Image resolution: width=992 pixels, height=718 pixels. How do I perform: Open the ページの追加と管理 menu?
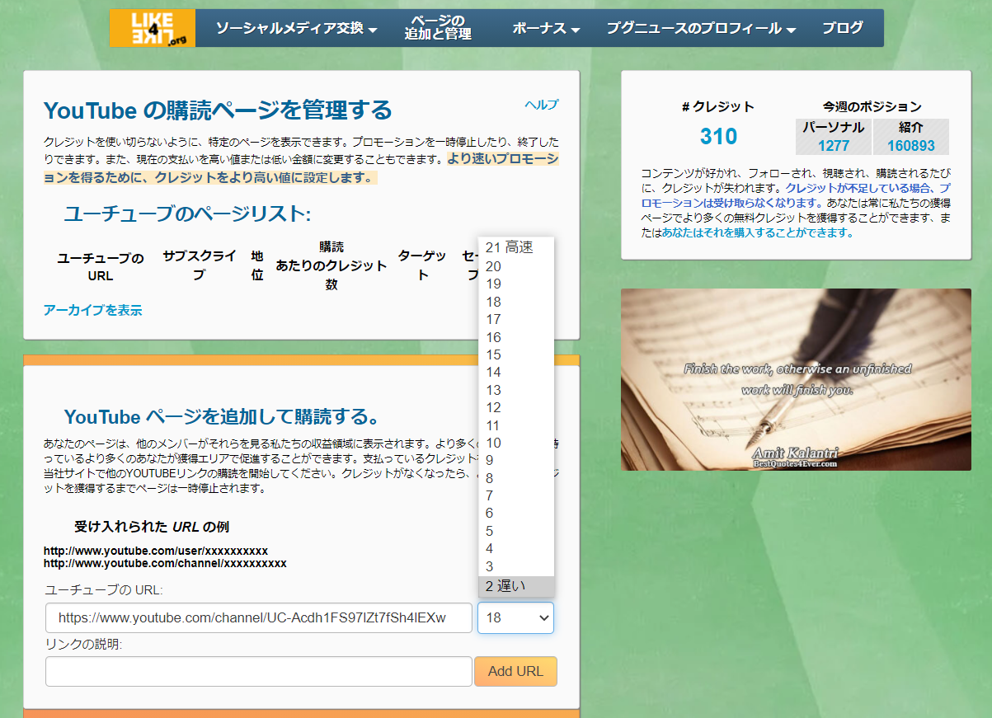438,28
